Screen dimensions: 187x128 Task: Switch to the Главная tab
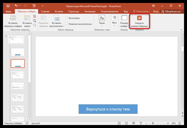(x=45, y=11)
